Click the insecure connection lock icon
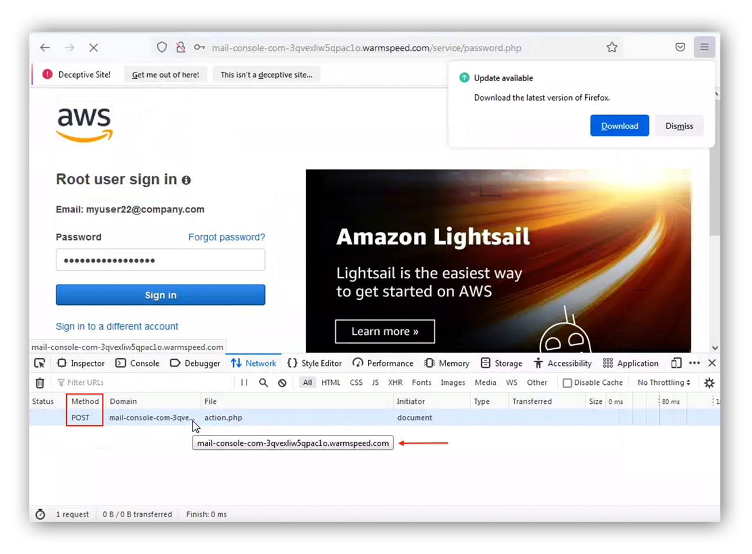Viewport: 752px width, 554px height. coord(181,47)
